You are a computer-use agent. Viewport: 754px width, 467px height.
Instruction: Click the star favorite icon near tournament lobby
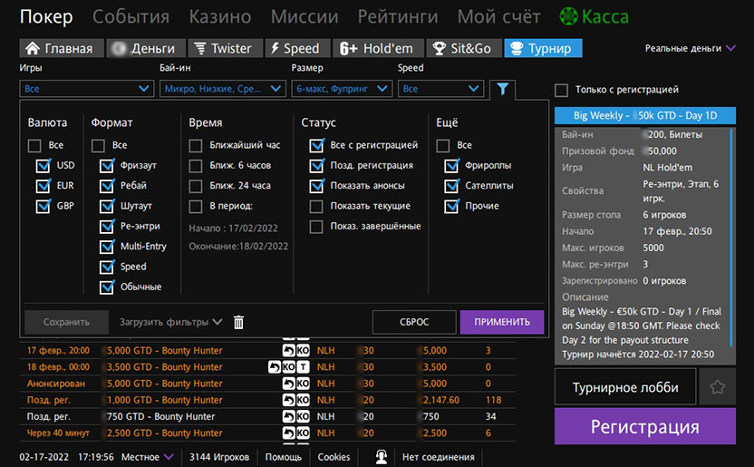[x=717, y=387]
